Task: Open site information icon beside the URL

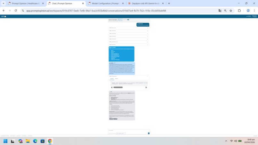Action: pos(23,11)
